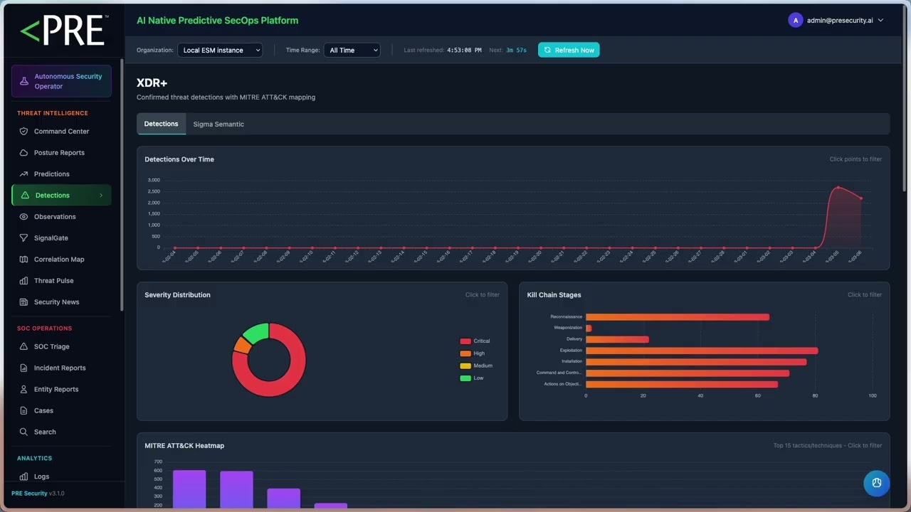Click the Predictions trend arrow icon
The width and height of the screenshot is (911, 512).
pyautogui.click(x=23, y=174)
